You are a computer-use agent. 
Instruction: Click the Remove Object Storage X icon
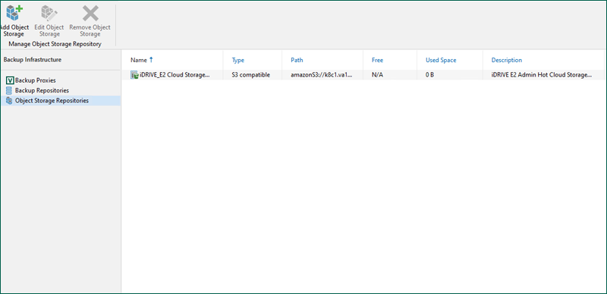(90, 13)
